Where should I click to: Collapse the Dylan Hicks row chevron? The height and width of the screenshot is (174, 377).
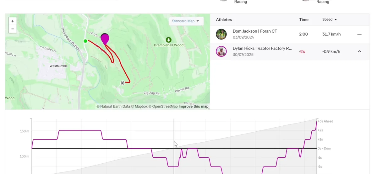(x=359, y=51)
